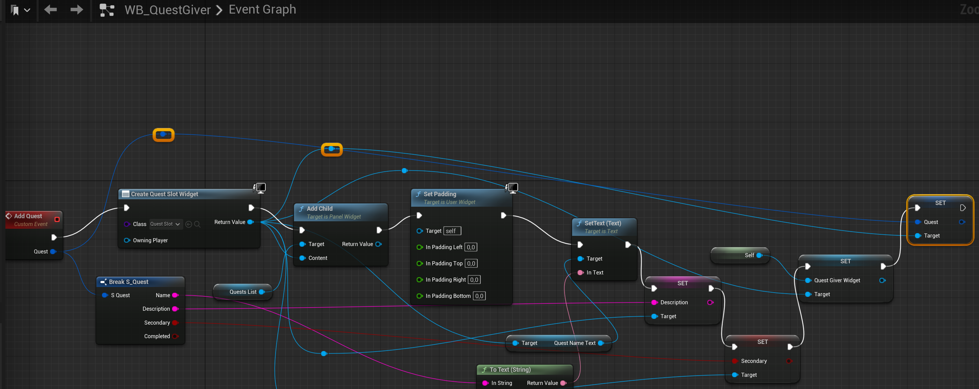This screenshot has height=389, width=979.
Task: Expand the bookmarks dropdown chevron
Action: [27, 10]
